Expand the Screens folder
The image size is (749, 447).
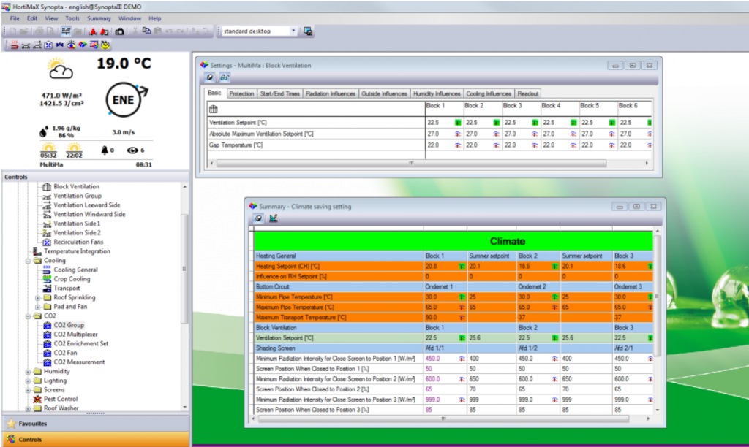pos(29,390)
